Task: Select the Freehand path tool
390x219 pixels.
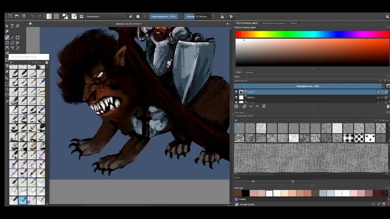Action: pos(12,48)
